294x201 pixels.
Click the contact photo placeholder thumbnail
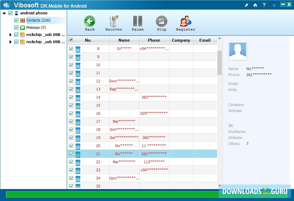tap(237, 51)
